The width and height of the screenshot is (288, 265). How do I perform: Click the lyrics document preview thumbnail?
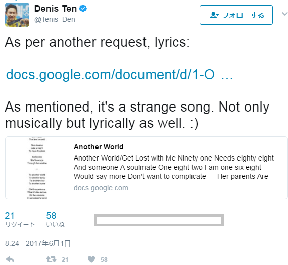(x=37, y=168)
